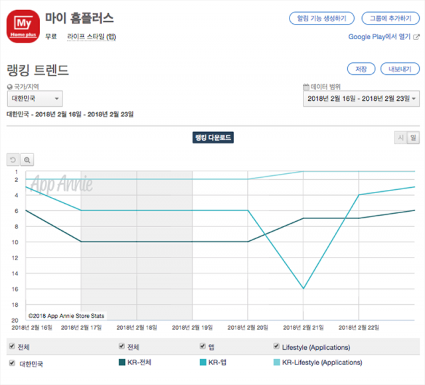Select the 랭킹 다운로드 tab
The height and width of the screenshot is (385, 425).
point(212,137)
